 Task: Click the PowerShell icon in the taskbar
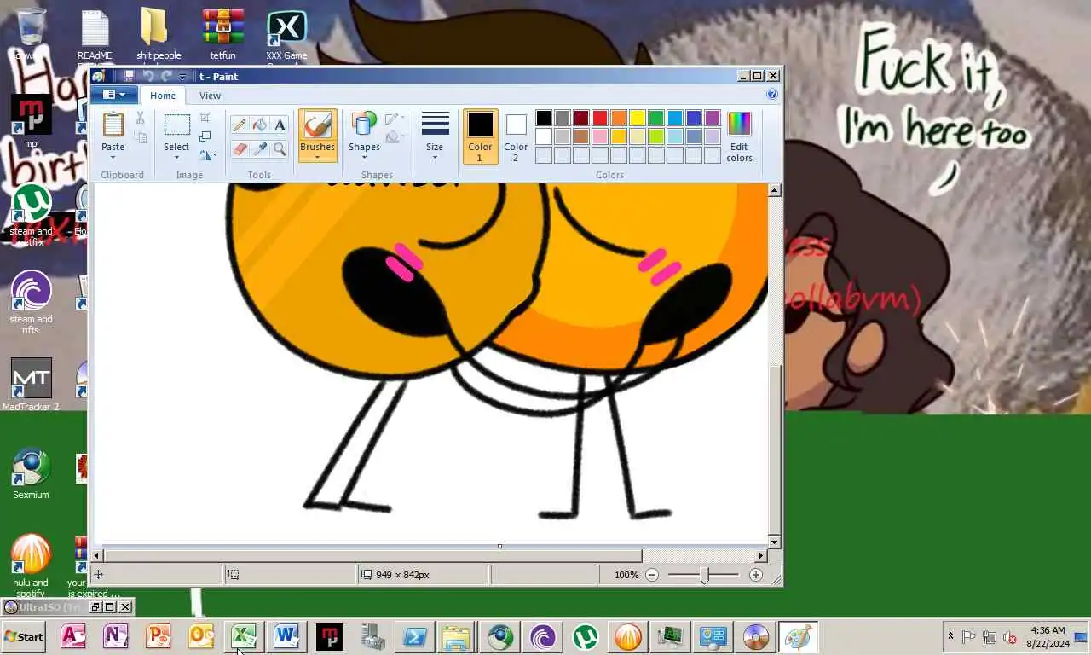click(415, 636)
